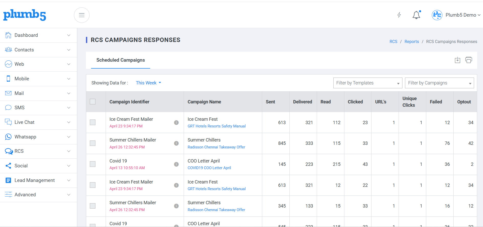Open first Radisson Chennai Takeaway Offer link

point(216,147)
